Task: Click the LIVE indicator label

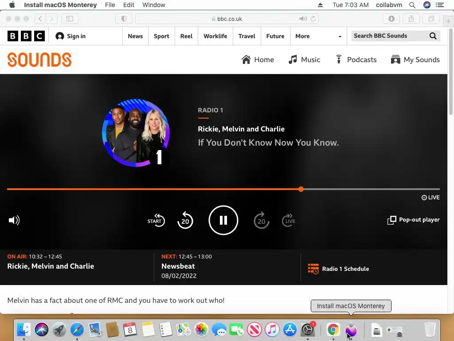Action: [x=431, y=198]
